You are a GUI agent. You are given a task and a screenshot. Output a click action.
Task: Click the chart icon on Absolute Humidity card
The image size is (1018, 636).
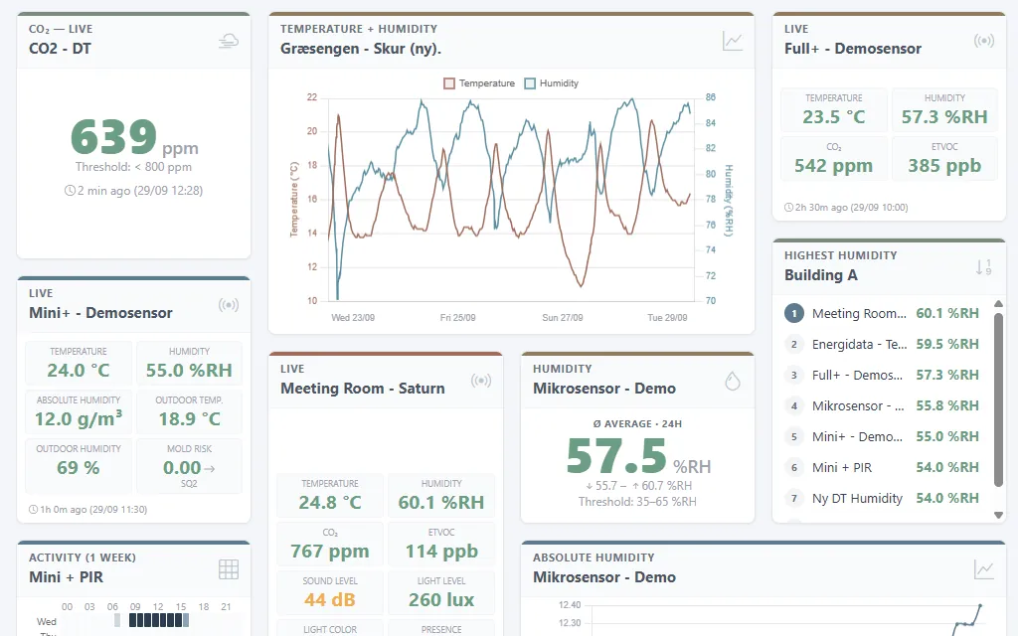click(x=983, y=569)
